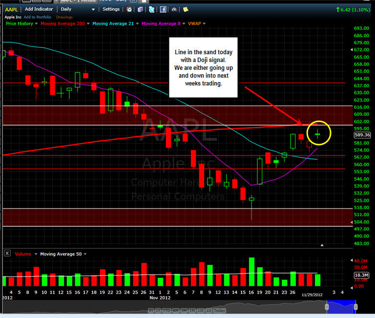The image size is (375, 318).
Task: Set chart range to YTD
Action: [x=167, y=310]
